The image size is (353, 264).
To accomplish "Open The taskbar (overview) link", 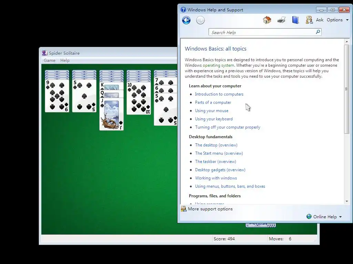I will click(215, 162).
